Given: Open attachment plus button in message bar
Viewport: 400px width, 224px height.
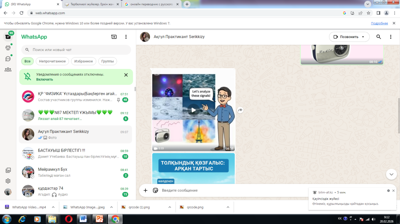Looking at the screenshot, I should 145,190.
